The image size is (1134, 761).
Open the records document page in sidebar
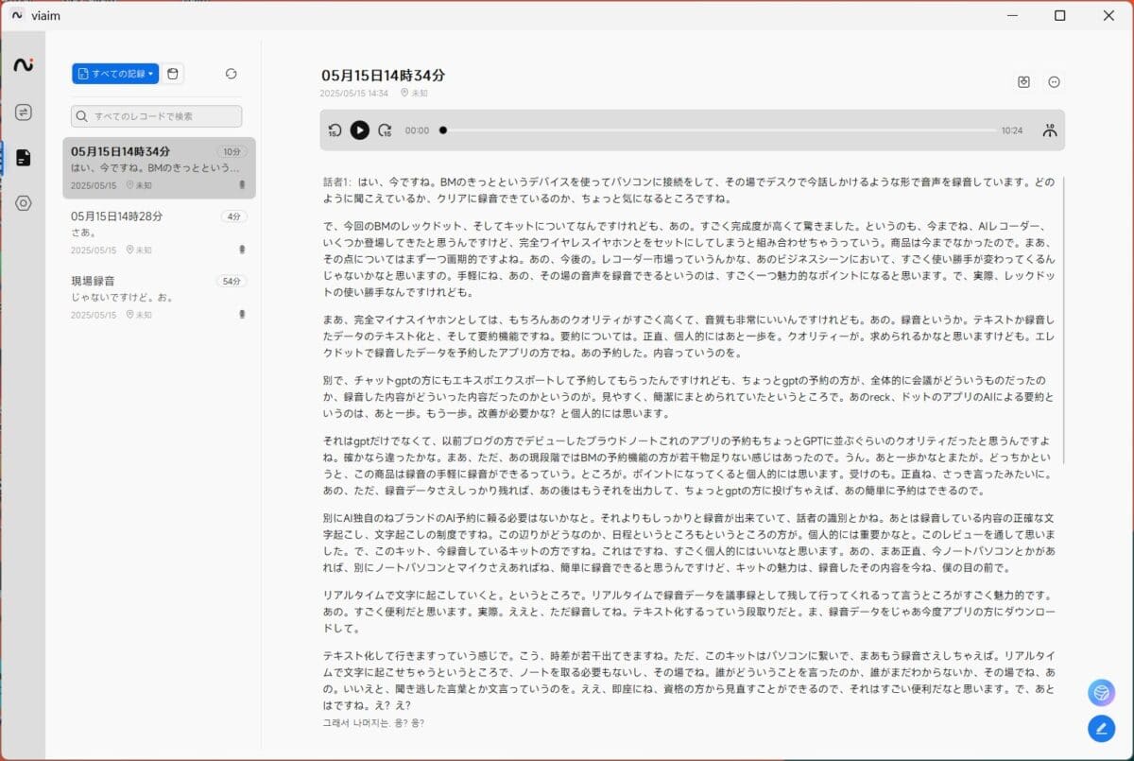click(x=23, y=158)
